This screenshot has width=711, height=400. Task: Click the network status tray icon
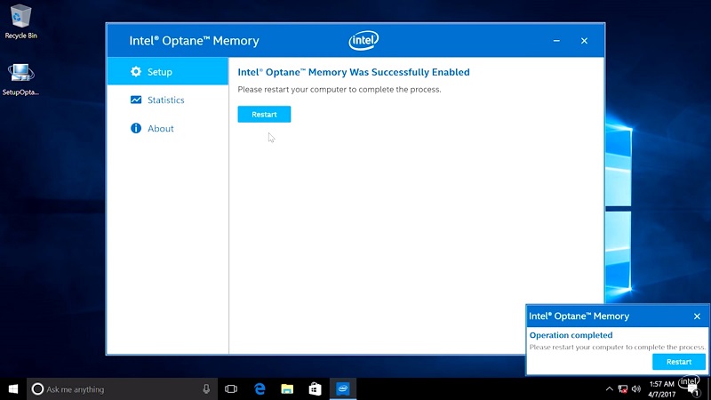point(623,389)
